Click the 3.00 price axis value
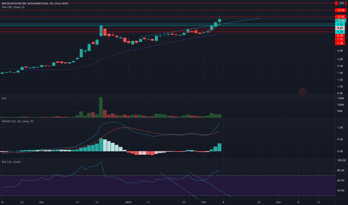The image size is (348, 205). (x=340, y=59)
